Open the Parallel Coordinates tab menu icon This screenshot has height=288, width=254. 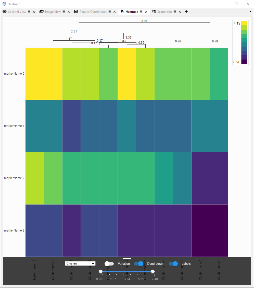pyautogui.click(x=110, y=11)
